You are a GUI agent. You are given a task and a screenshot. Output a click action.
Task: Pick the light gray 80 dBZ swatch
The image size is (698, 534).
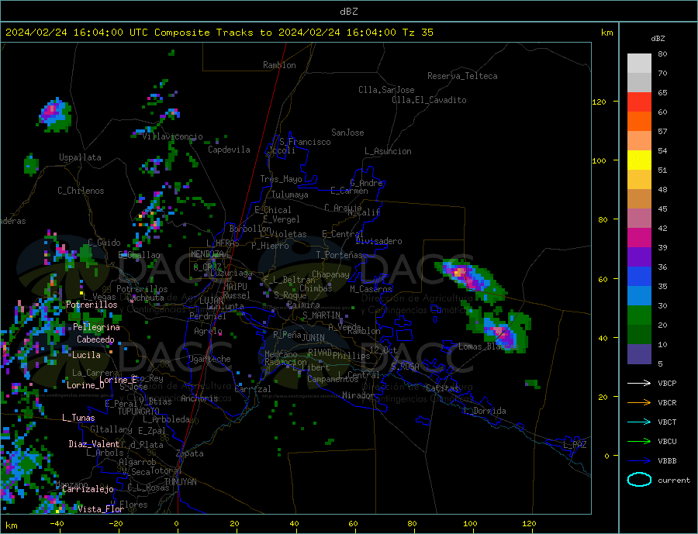[x=639, y=64]
